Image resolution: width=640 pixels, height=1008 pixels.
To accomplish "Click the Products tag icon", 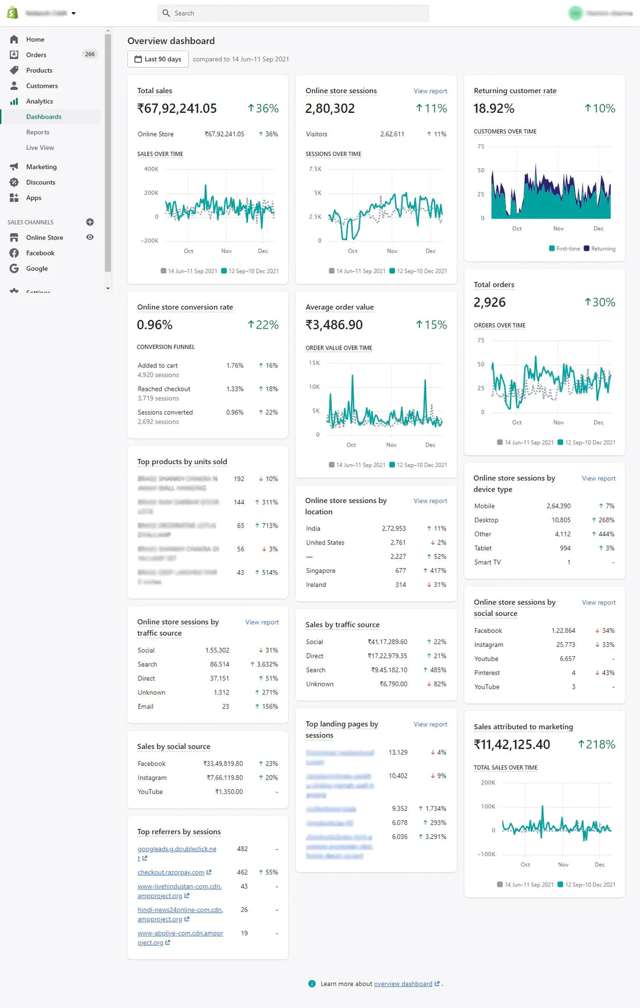I will (x=14, y=70).
